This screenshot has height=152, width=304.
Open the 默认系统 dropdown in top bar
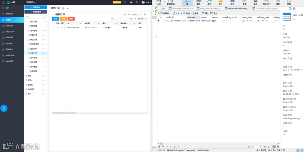[x=31, y=2]
